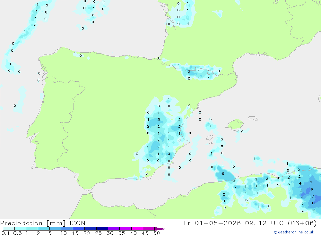Click the '20' legend scale label

tap(87, 233)
